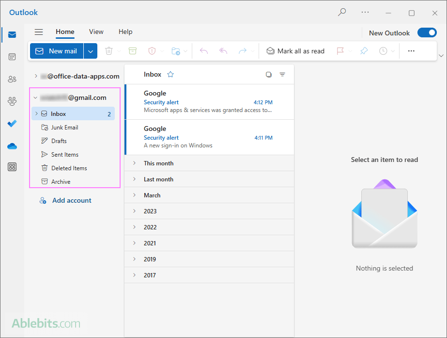Screen dimensions: 447x338
Task: Open Search using the magnifier icon
Action: 341,12
